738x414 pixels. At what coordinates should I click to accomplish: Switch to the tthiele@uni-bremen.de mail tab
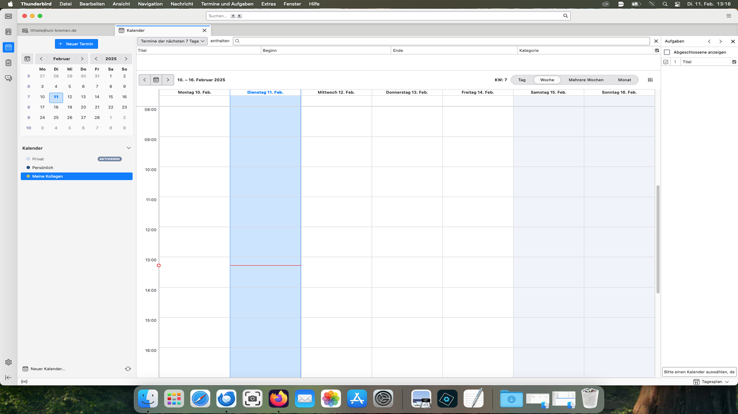[x=53, y=30]
